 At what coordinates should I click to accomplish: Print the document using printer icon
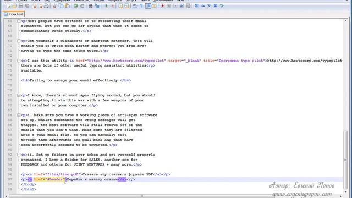pos(46,6)
